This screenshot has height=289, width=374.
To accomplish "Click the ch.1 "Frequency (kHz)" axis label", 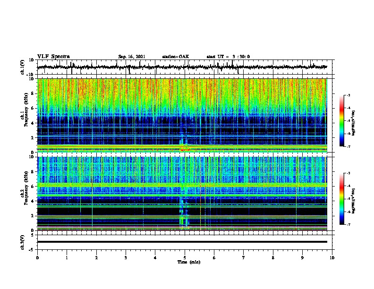I will click(x=26, y=110).
